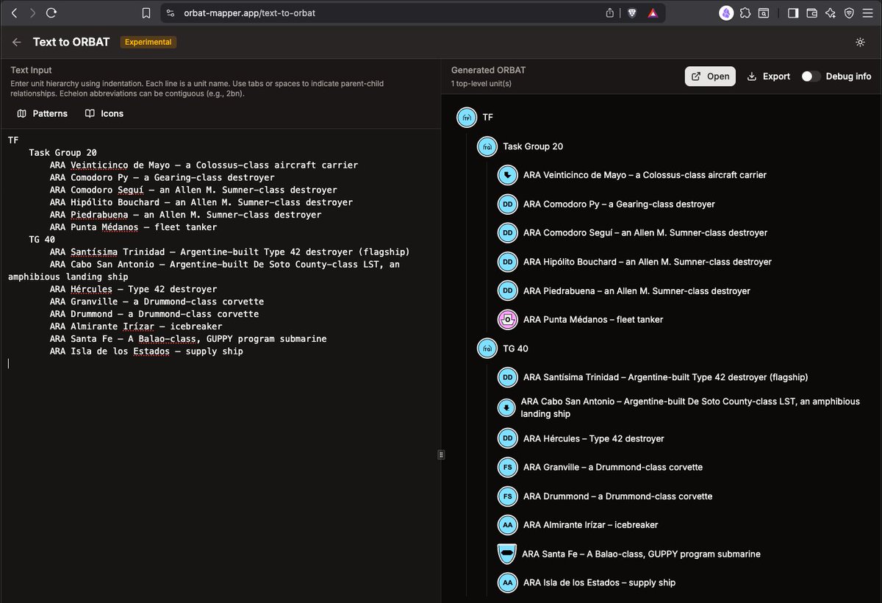Click the Export button
This screenshot has height=603, width=882.
[768, 76]
